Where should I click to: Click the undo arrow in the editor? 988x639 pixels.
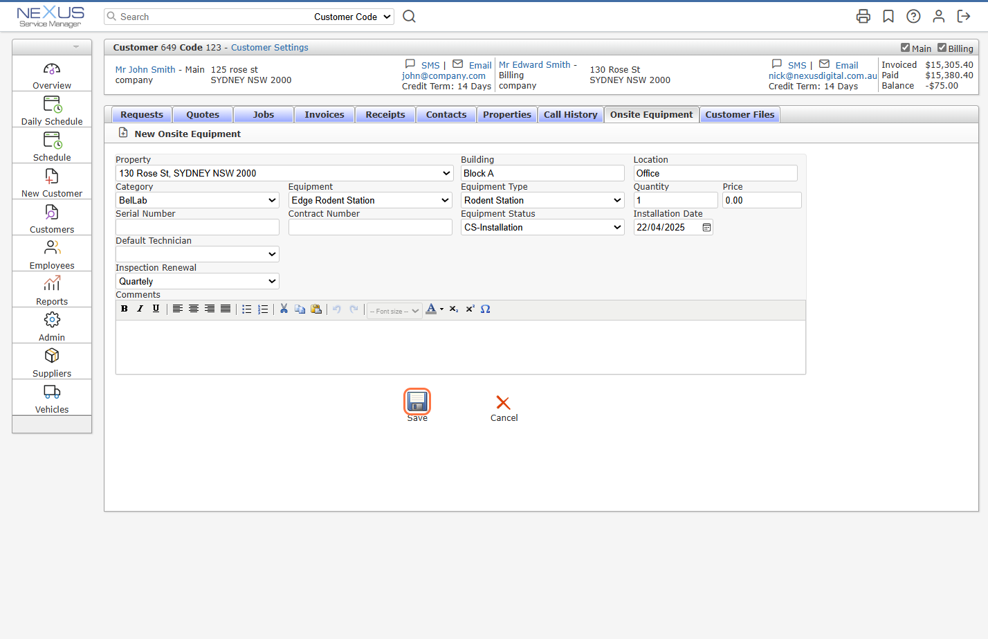pos(337,309)
